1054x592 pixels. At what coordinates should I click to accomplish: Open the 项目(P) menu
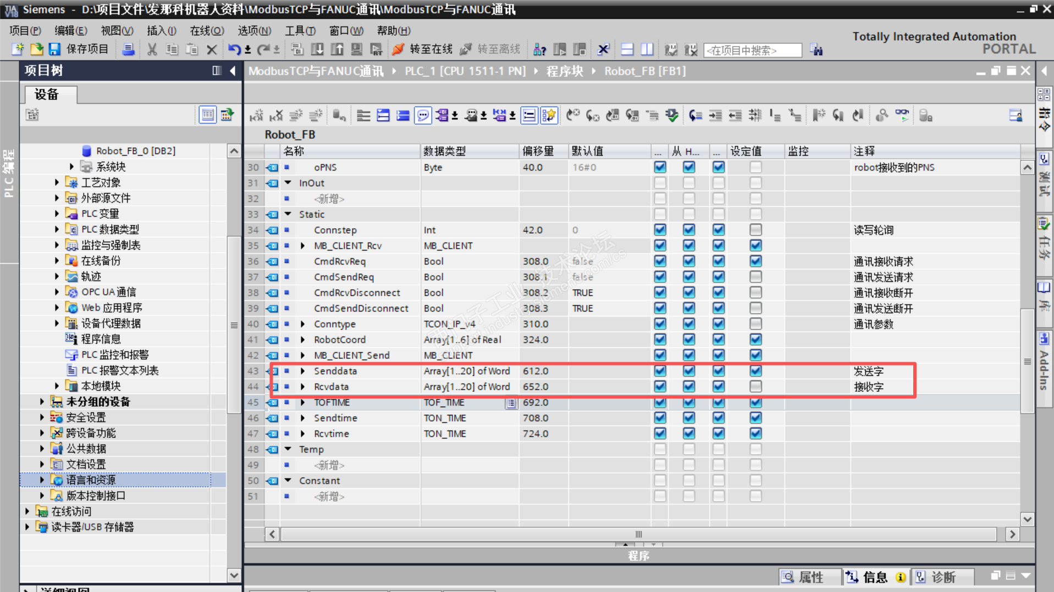click(x=25, y=31)
